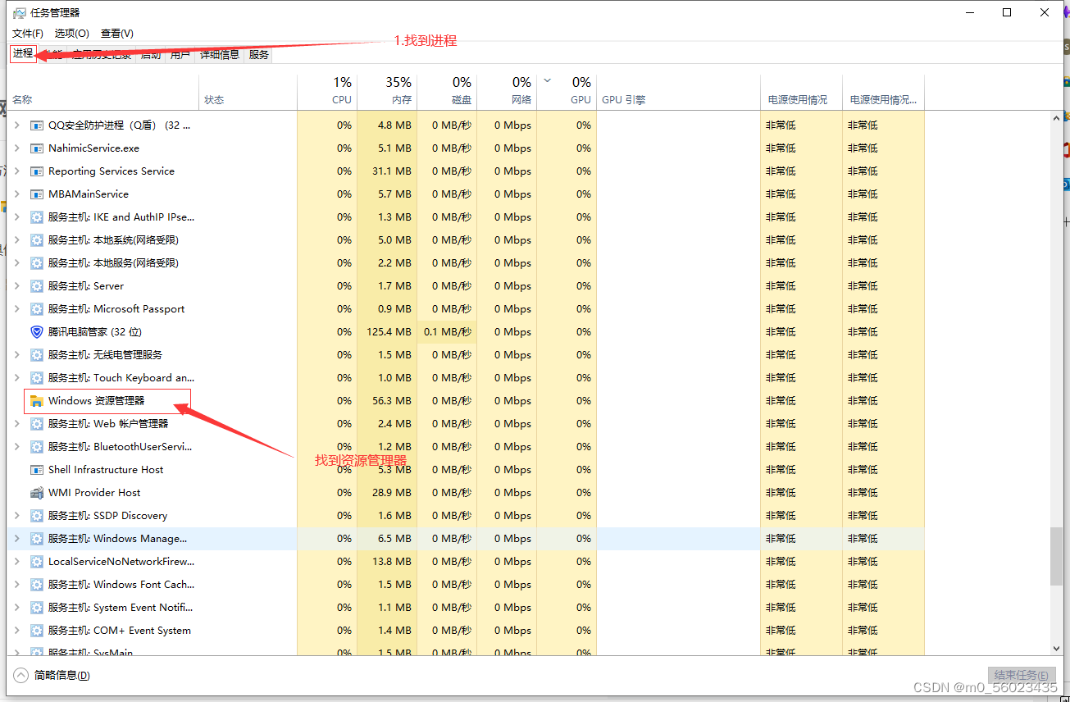
Task: Click the QQ安全防护进程 process icon
Action: [x=36, y=125]
